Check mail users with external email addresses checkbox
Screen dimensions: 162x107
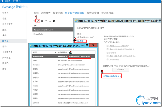coord(108,49)
